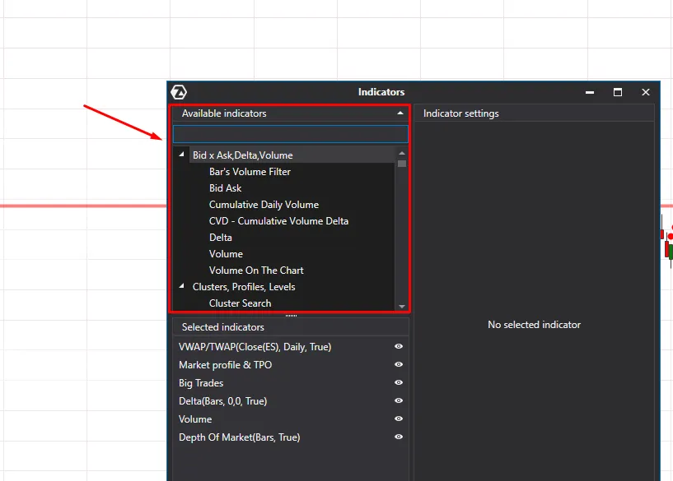Pick Volume On The Chart indicator

[256, 271]
